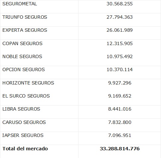Select the TRIUNFO SEGUROS row label

point(25,17)
